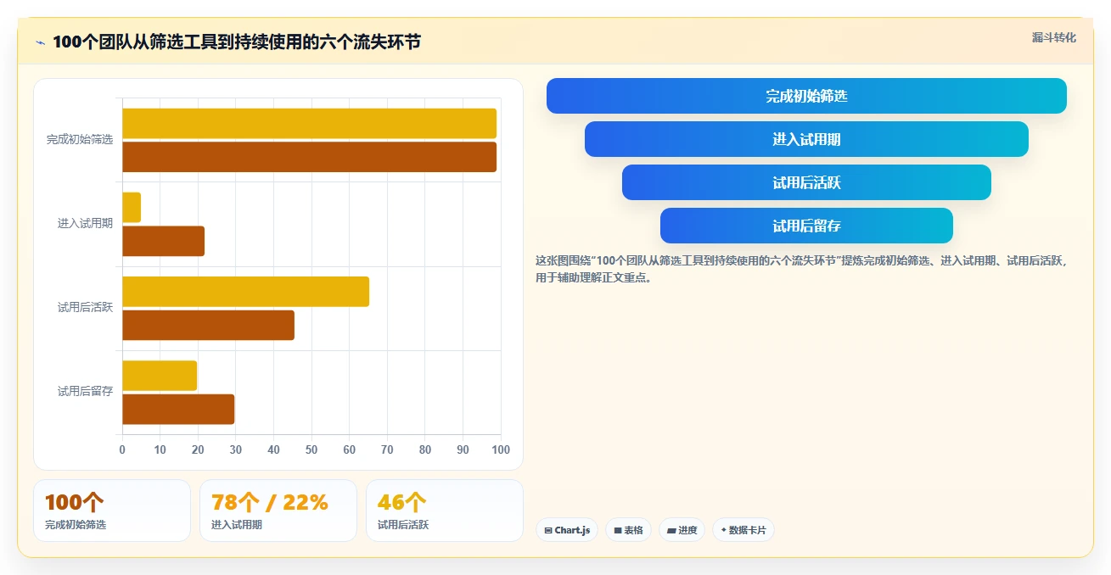Image resolution: width=1111 pixels, height=575 pixels.
Task: Open the 78个 / 22% data card
Action: [278, 511]
